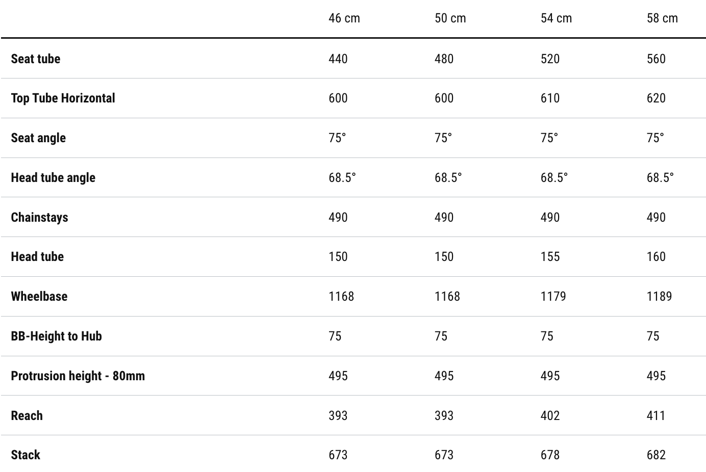Click the 46 cm column header
The image size is (706, 472).
point(344,18)
